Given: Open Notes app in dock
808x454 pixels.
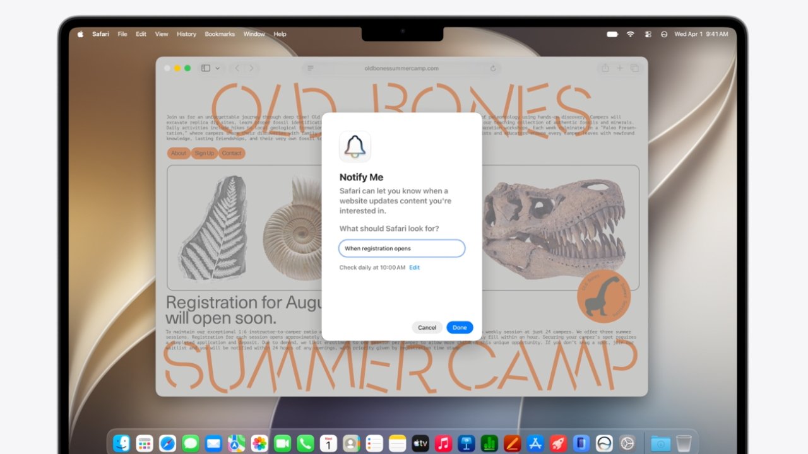Looking at the screenshot, I should 397,443.
